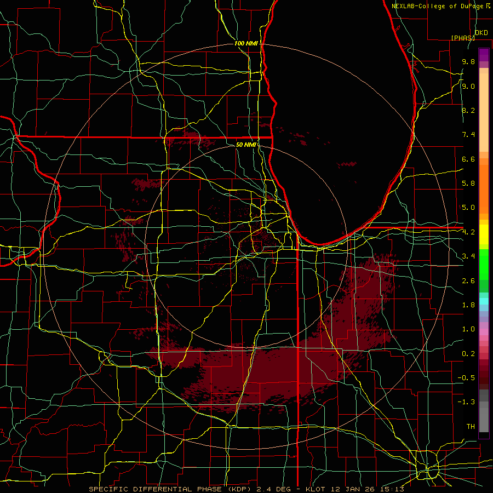Click the 7.4 value on the scale
This screenshot has height=493, width=493.
pyautogui.click(x=468, y=135)
